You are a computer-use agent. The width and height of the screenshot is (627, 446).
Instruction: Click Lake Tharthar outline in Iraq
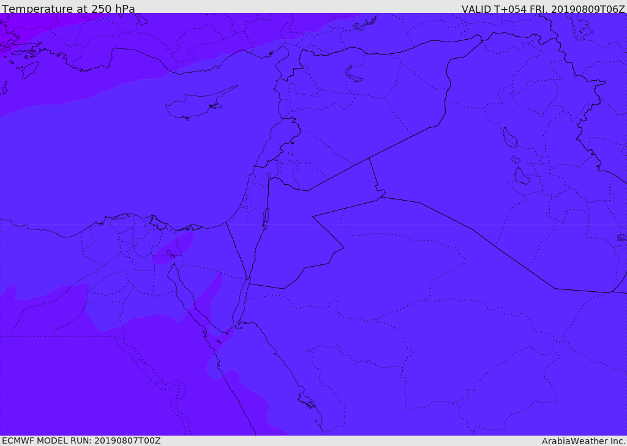tap(510, 138)
